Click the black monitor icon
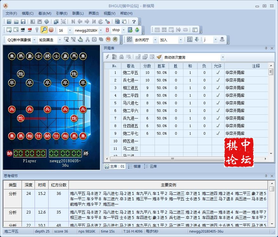Viewport: 278px width, 237px height. pos(23,30)
